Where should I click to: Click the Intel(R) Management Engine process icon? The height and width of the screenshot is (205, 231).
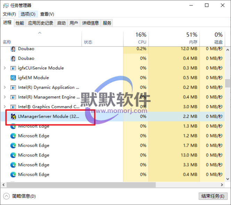click(x=13, y=97)
